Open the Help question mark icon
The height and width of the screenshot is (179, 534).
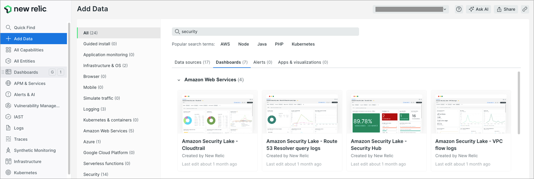[459, 9]
